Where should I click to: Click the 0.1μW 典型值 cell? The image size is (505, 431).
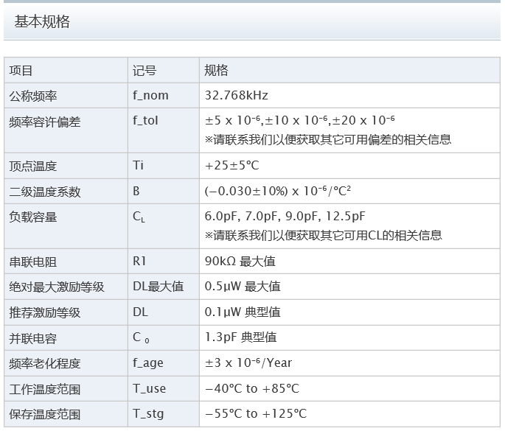(242, 312)
